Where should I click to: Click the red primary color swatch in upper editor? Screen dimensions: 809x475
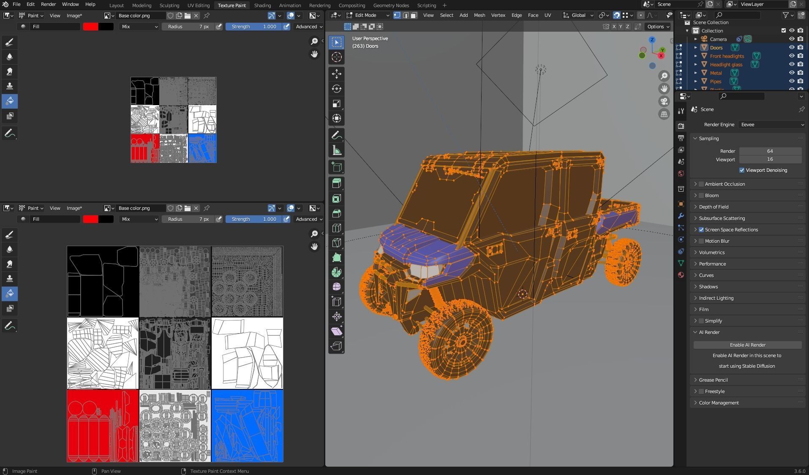tap(90, 27)
